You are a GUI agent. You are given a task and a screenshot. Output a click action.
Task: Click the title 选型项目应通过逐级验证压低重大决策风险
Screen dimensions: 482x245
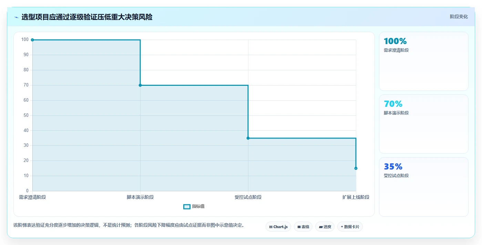(x=87, y=17)
